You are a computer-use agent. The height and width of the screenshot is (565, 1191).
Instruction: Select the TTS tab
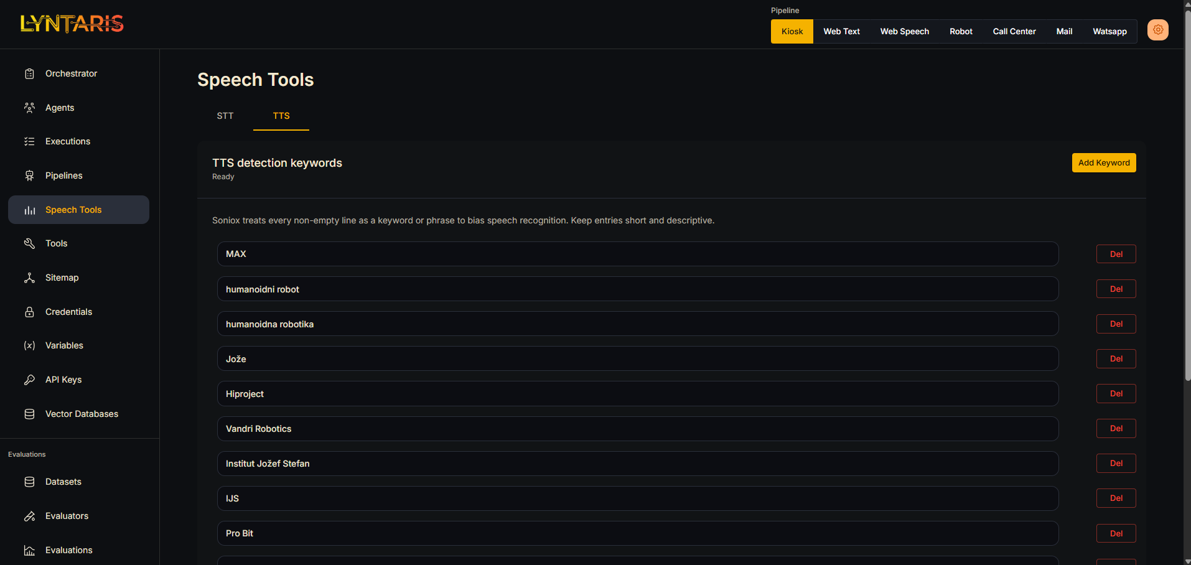pyautogui.click(x=281, y=116)
